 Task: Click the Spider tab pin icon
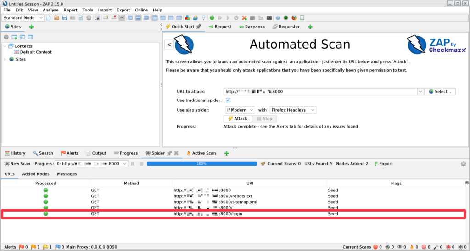coord(169,153)
